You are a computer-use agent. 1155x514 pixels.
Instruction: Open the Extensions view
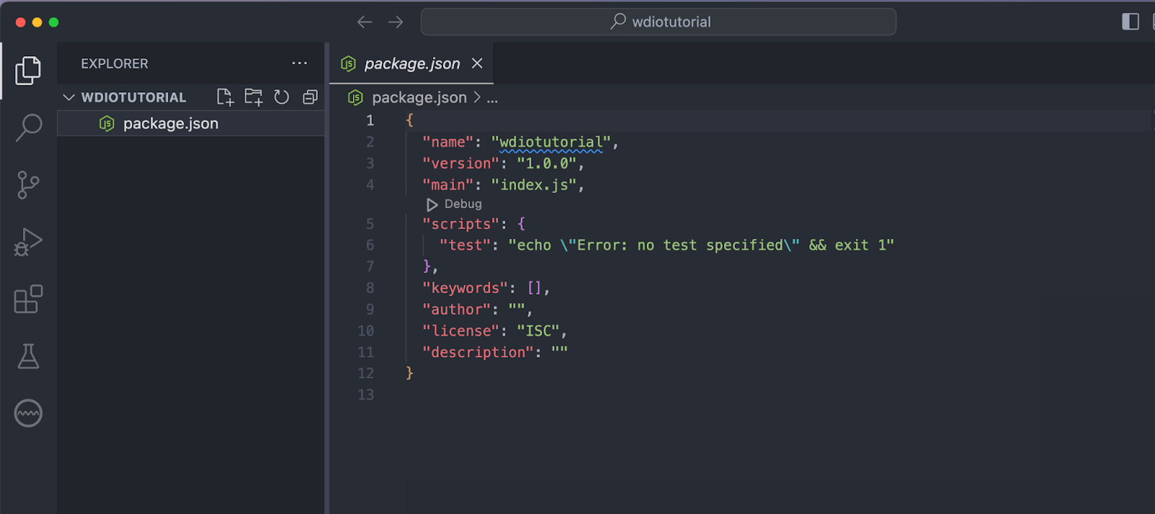[28, 299]
